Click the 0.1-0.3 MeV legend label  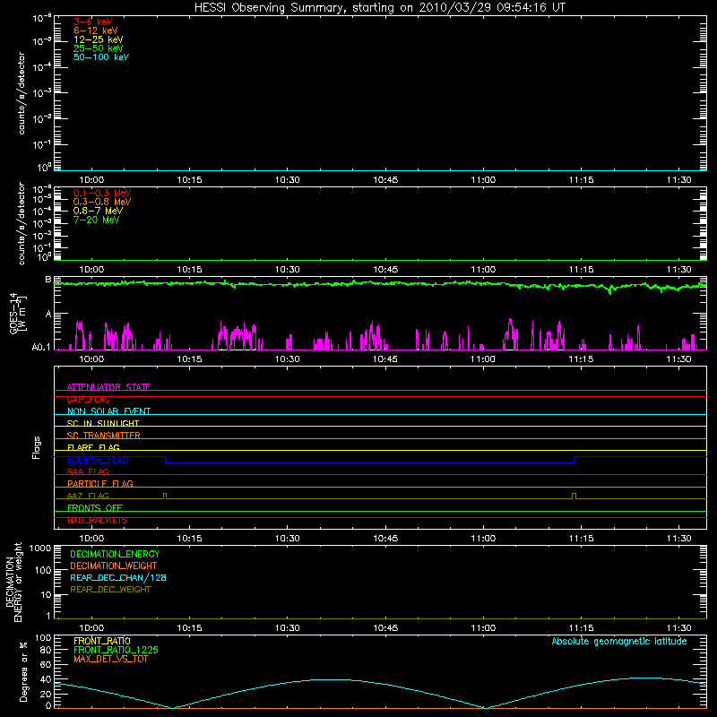tap(102, 193)
